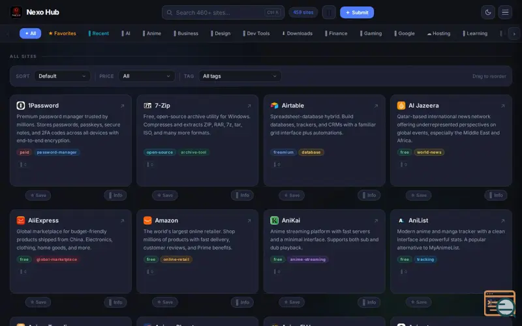Open the floating terminal chat widget icon

500,303
